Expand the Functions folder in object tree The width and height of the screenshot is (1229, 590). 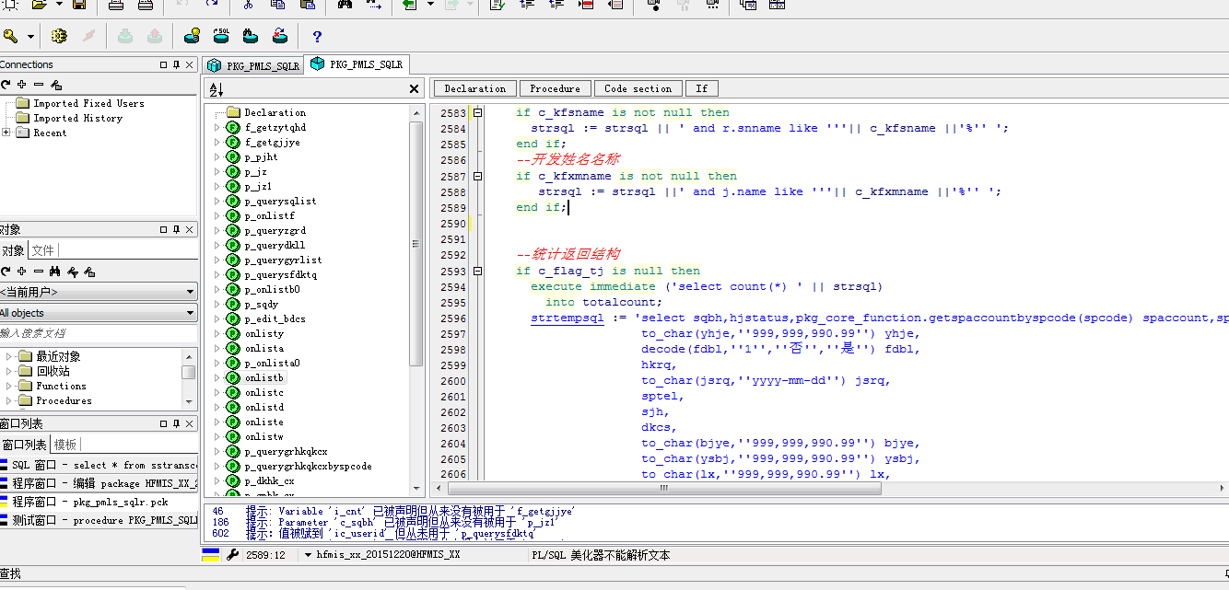pos(10,386)
